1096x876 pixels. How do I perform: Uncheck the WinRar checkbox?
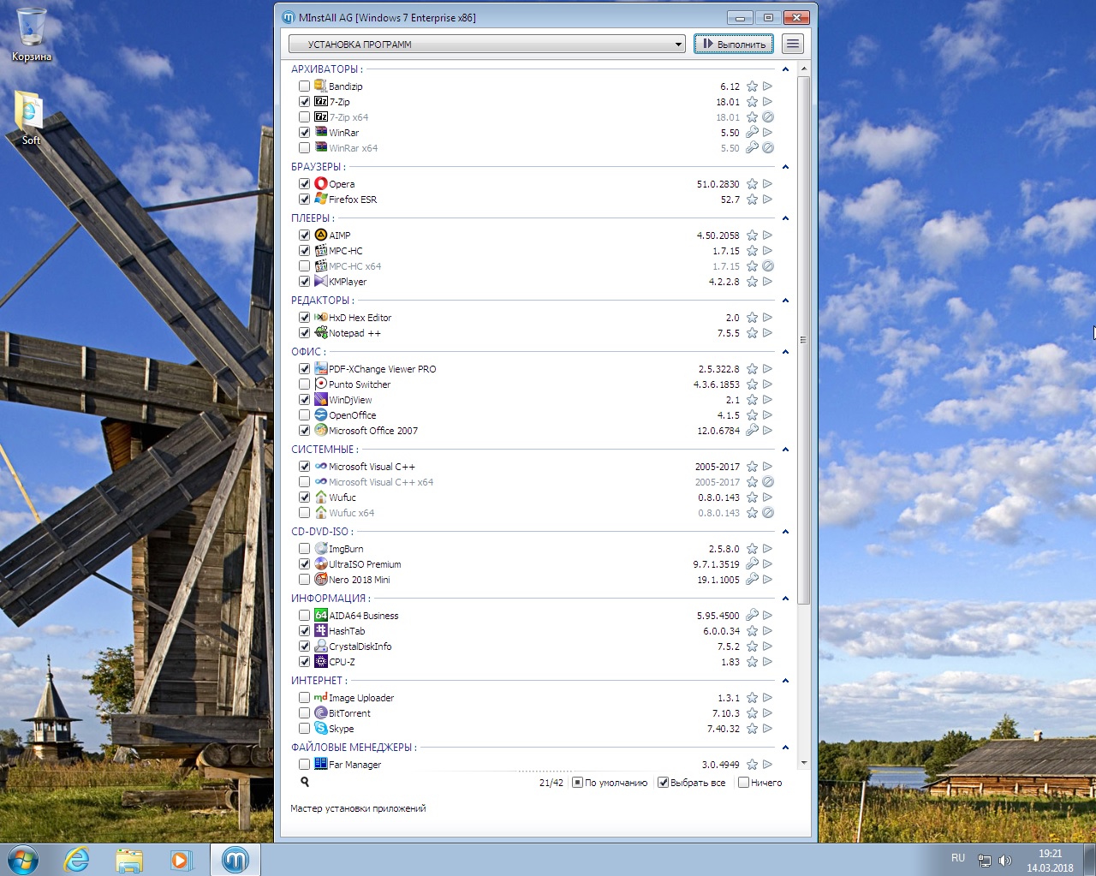point(304,133)
